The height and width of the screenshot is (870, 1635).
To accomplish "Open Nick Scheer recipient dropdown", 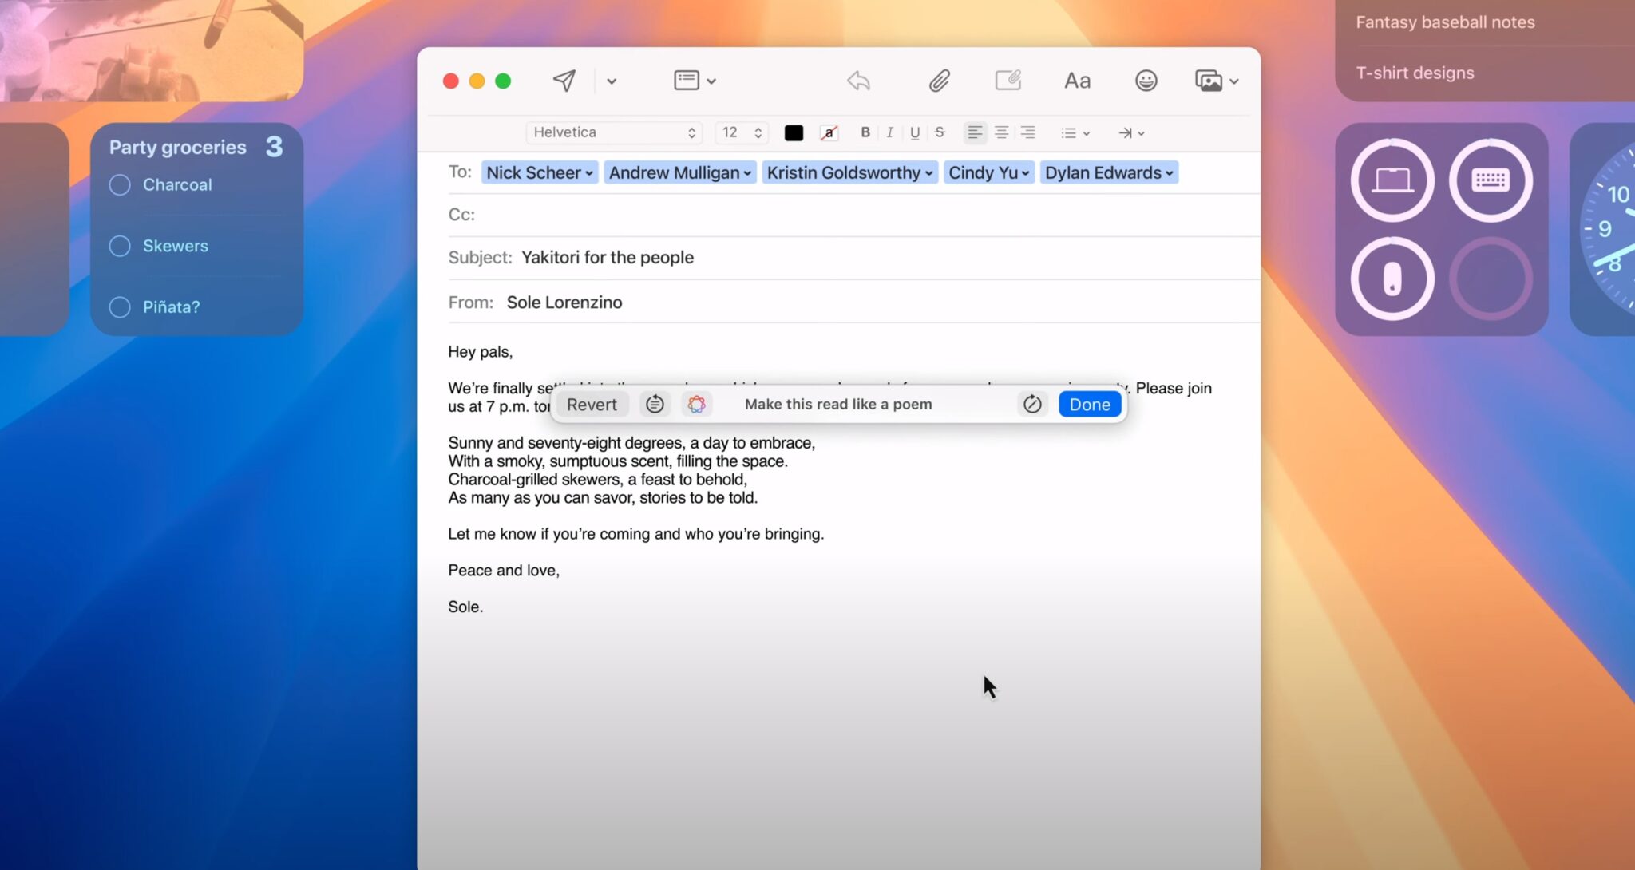I will 589,173.
